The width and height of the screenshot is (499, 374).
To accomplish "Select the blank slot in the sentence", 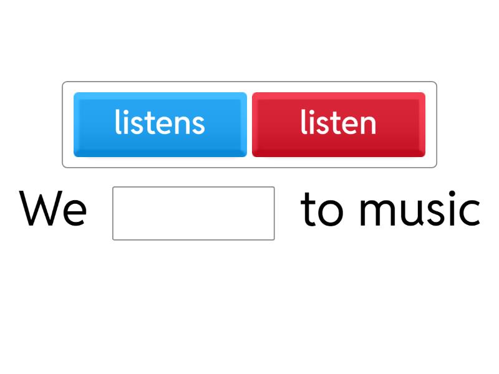I will tap(193, 213).
